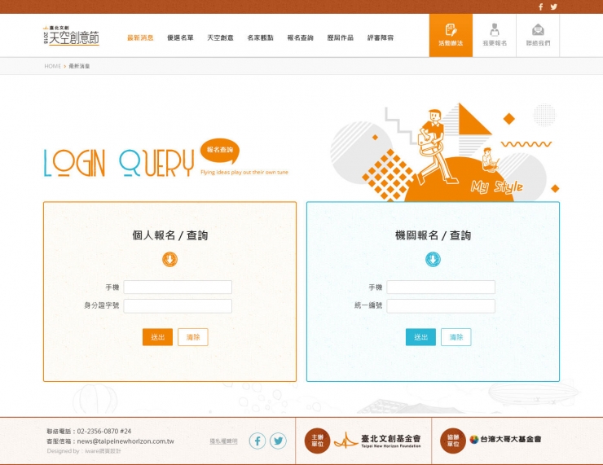
Task: Open the 最新消息 menu item
Action: point(140,37)
